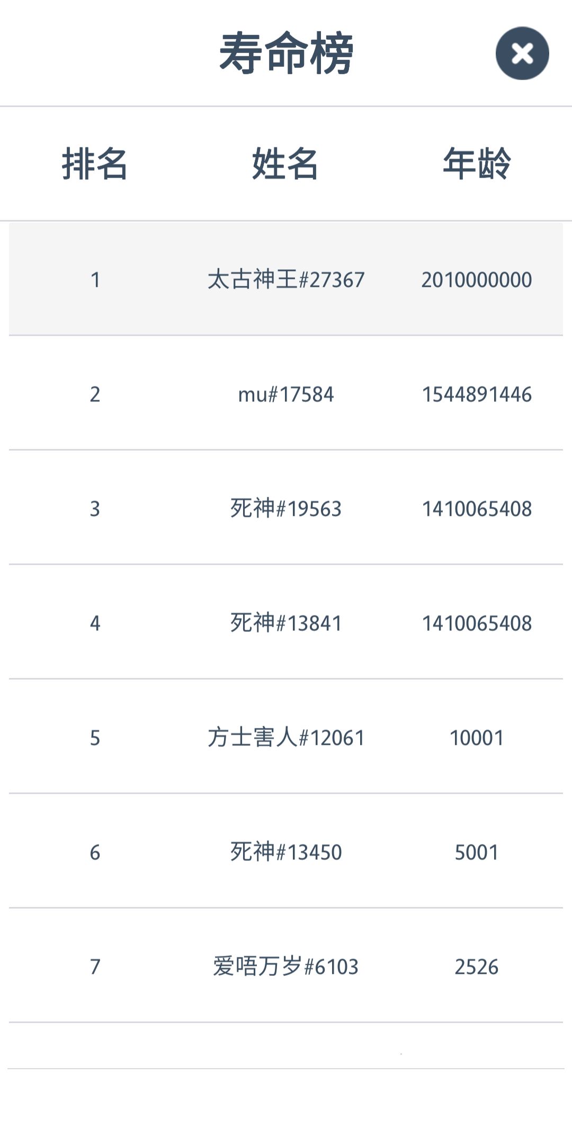Select player 爱唔万岁#6103
Image resolution: width=572 pixels, height=1145 pixels.
point(286,966)
